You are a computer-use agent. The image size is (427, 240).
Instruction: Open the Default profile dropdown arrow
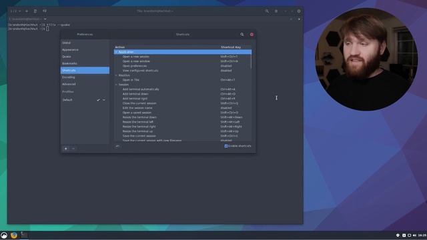[104, 100]
